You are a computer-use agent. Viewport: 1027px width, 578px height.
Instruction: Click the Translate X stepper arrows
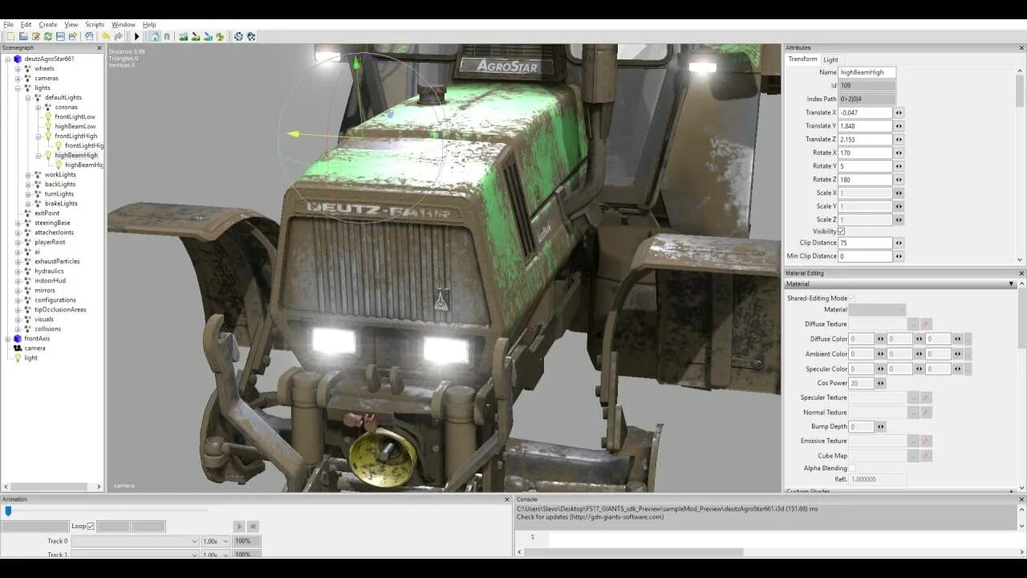[899, 113]
